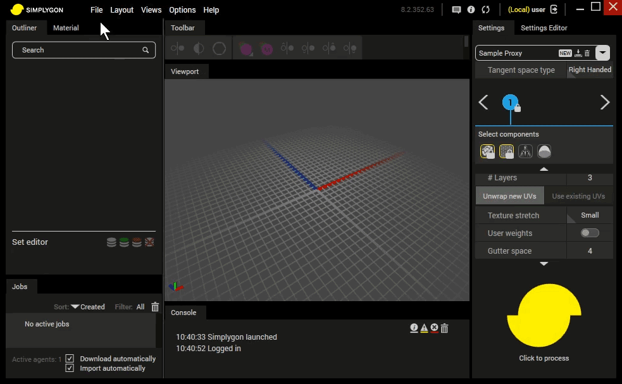The height and width of the screenshot is (384, 622).
Task: Toggle the User weights switch
Action: coord(590,233)
